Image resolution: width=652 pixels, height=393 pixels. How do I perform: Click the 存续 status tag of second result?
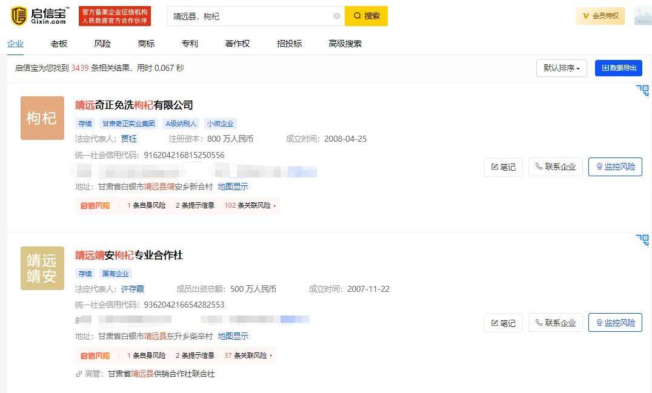tap(85, 273)
